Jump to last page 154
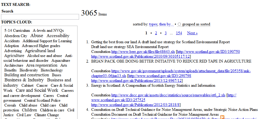Viewport: 258px width, 119px height. tap(179, 33)
